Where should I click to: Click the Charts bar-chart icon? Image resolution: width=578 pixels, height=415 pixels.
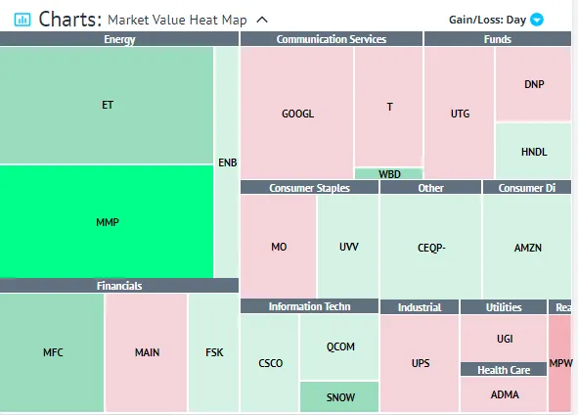[22, 20]
